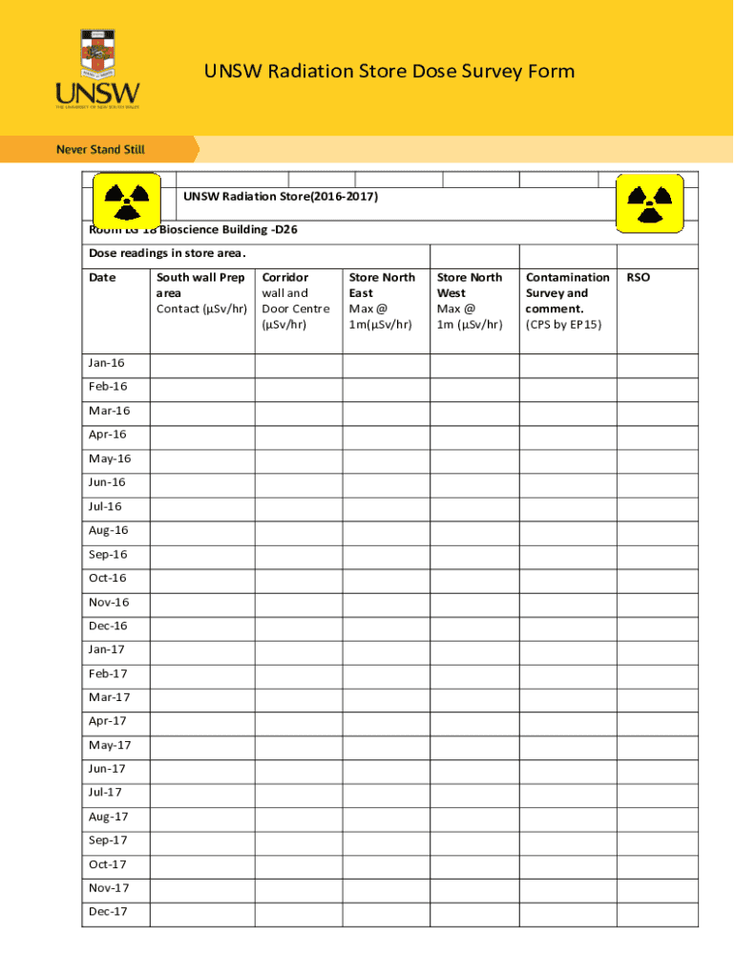The image size is (735, 978).
Task: Click the UNSW crest logo
Action: point(97,67)
